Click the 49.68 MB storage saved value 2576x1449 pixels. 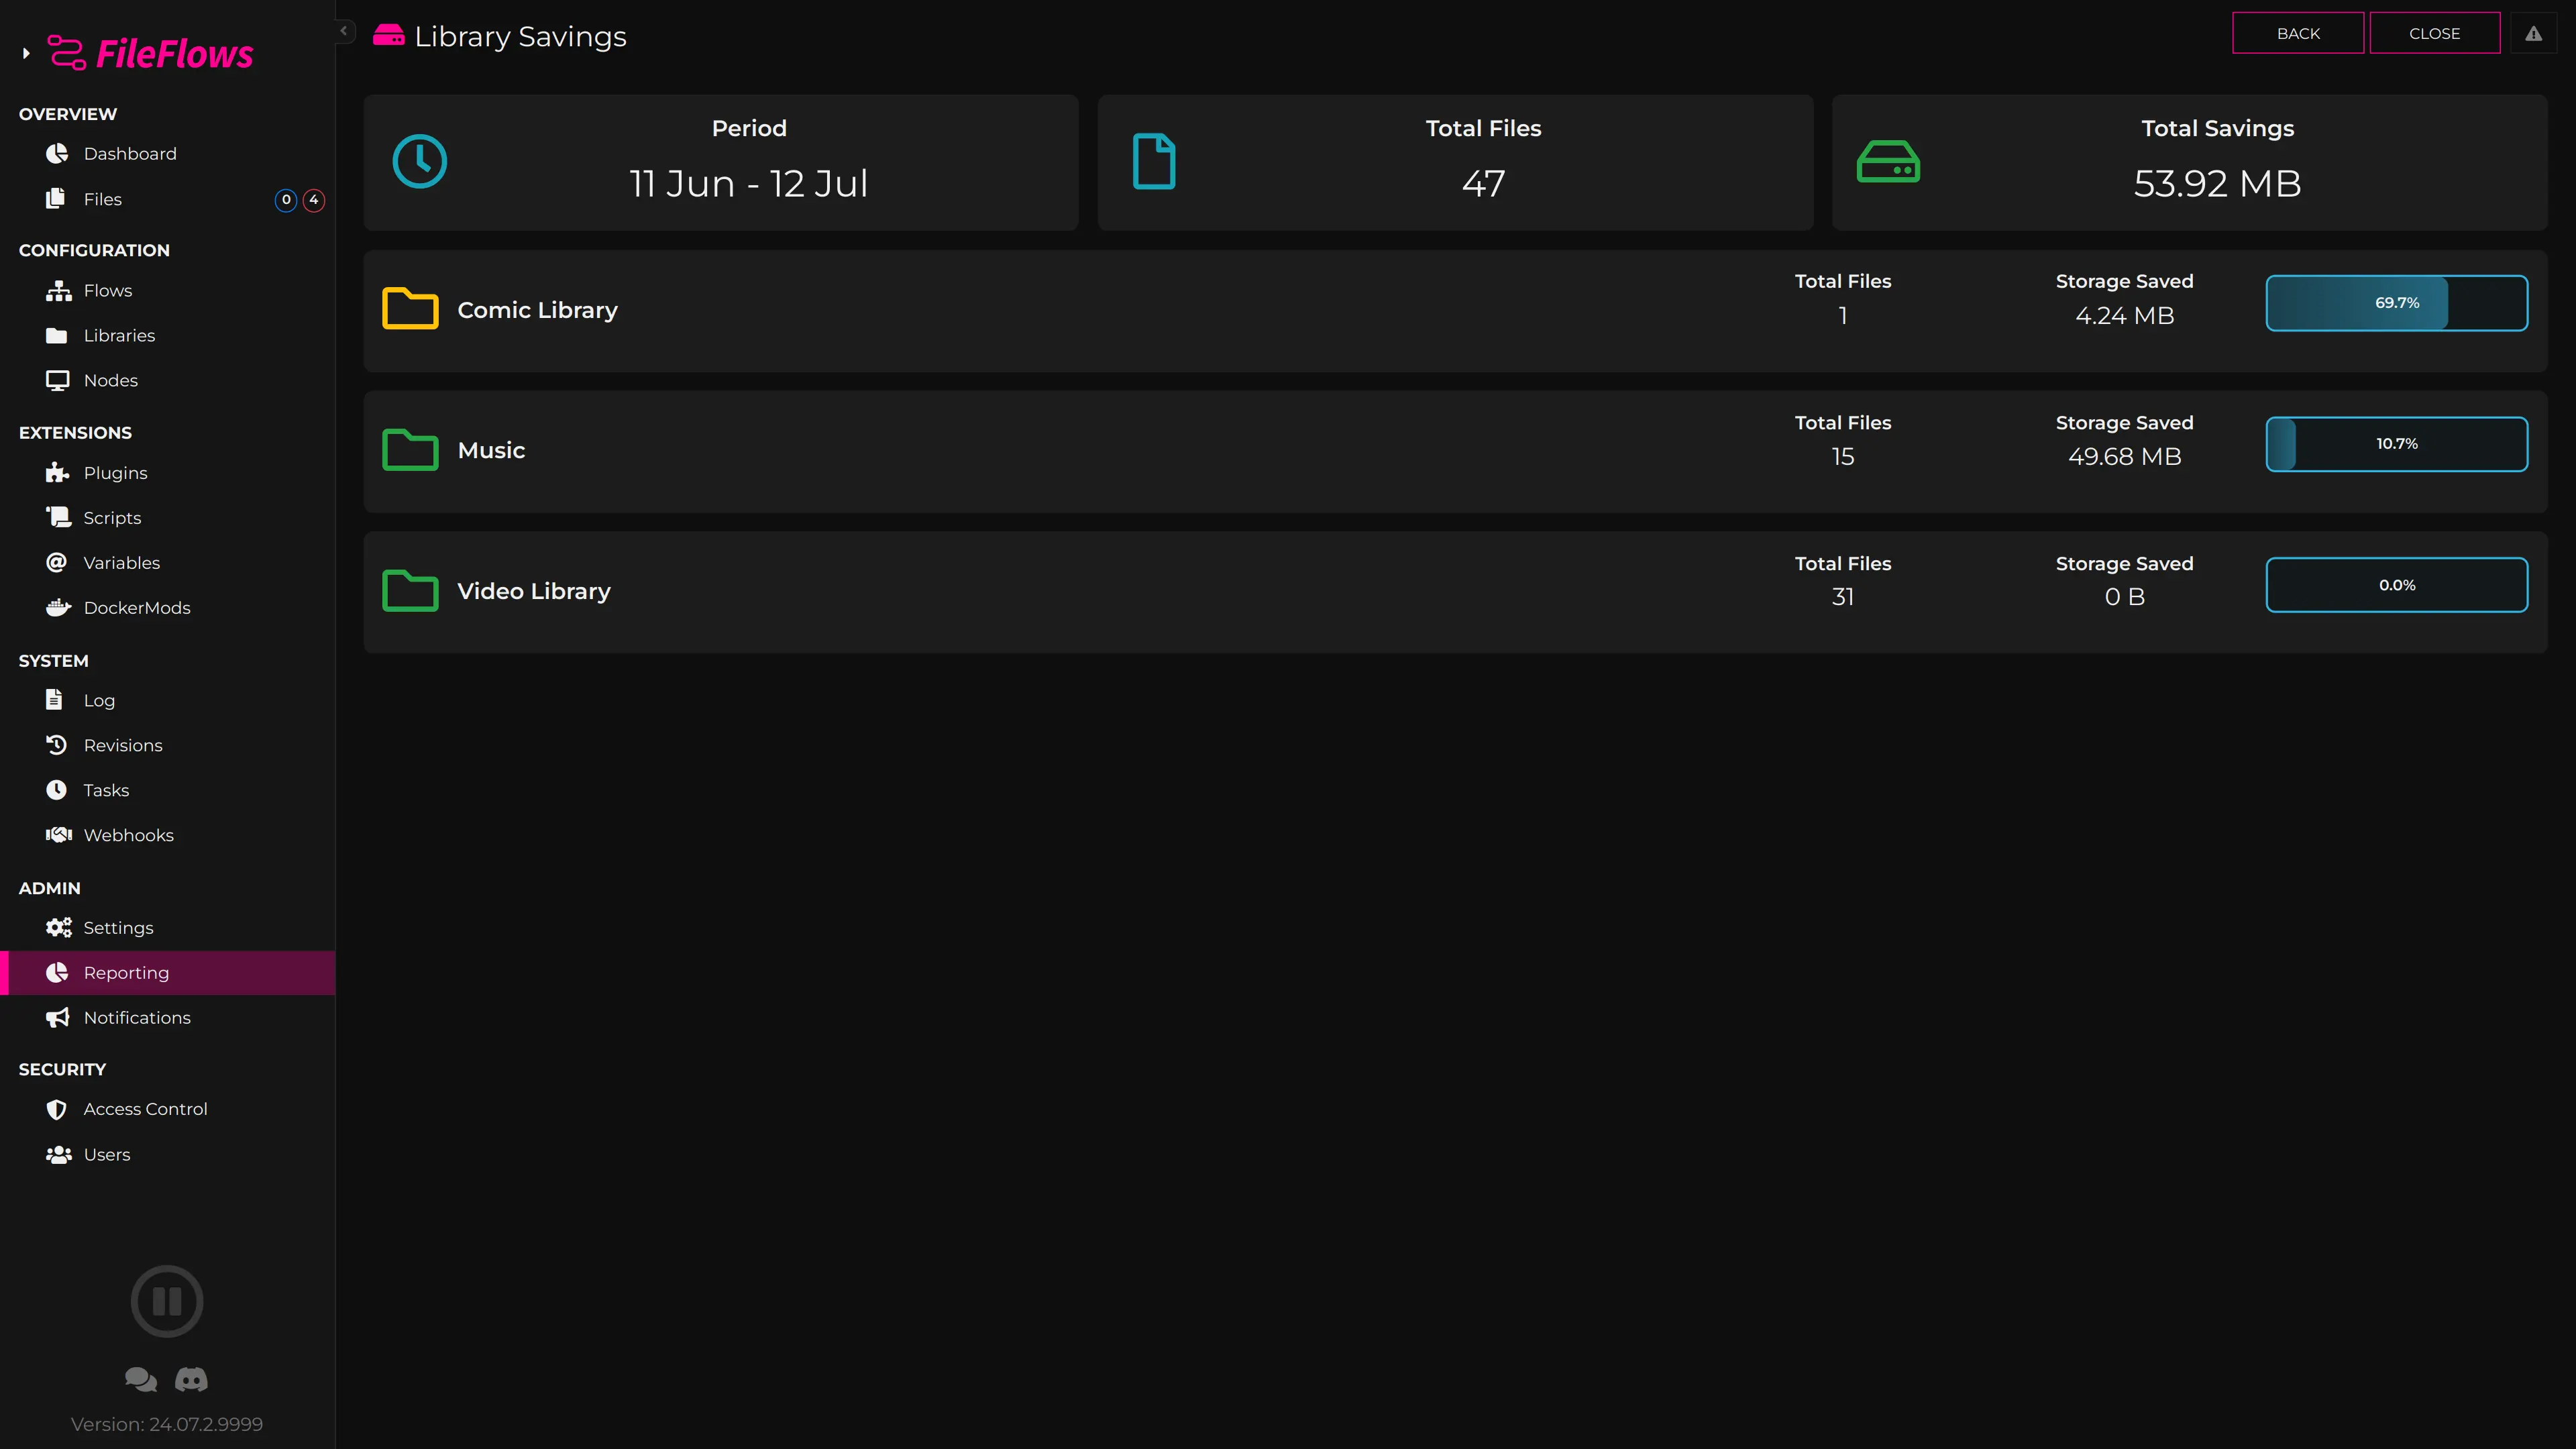pyautogui.click(x=2124, y=456)
